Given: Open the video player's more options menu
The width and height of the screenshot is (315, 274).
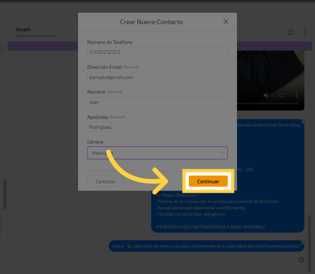Looking at the screenshot, I should tap(297, 95).
